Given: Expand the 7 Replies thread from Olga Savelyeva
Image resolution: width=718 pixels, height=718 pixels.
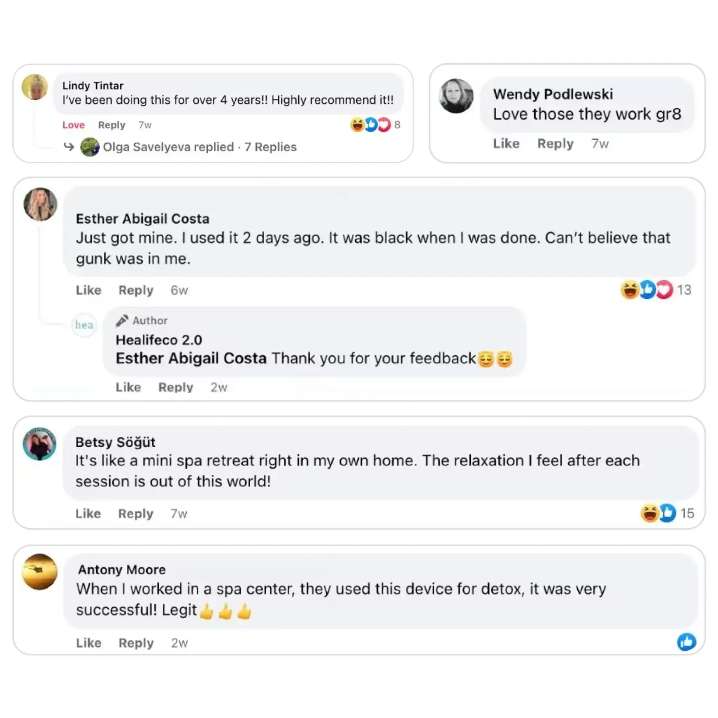Looking at the screenshot, I should (x=270, y=147).
